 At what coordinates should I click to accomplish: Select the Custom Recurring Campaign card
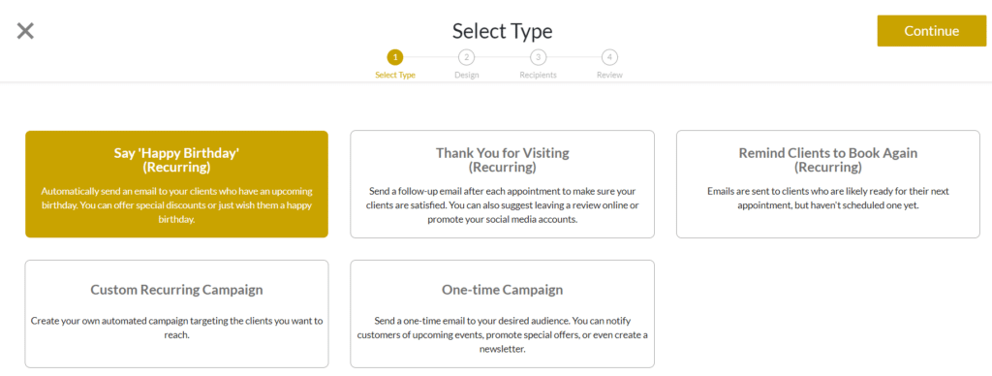(176, 314)
